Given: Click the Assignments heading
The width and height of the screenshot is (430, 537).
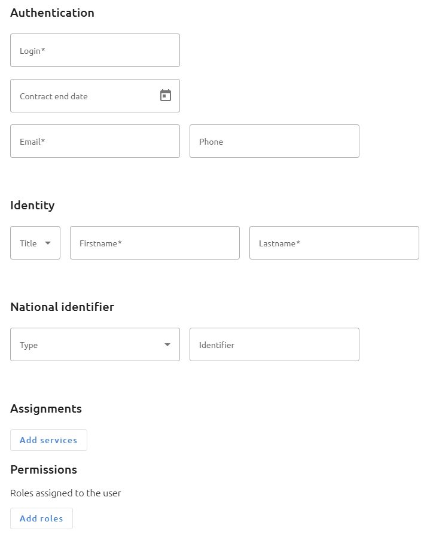Looking at the screenshot, I should point(46,409).
